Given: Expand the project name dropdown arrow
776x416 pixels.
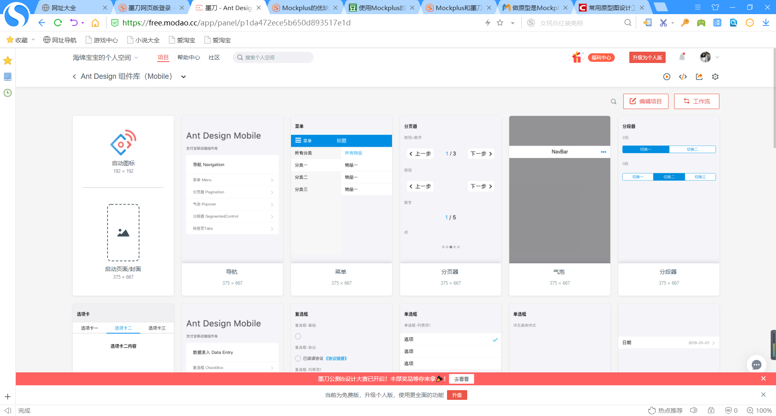Looking at the screenshot, I should (x=183, y=77).
